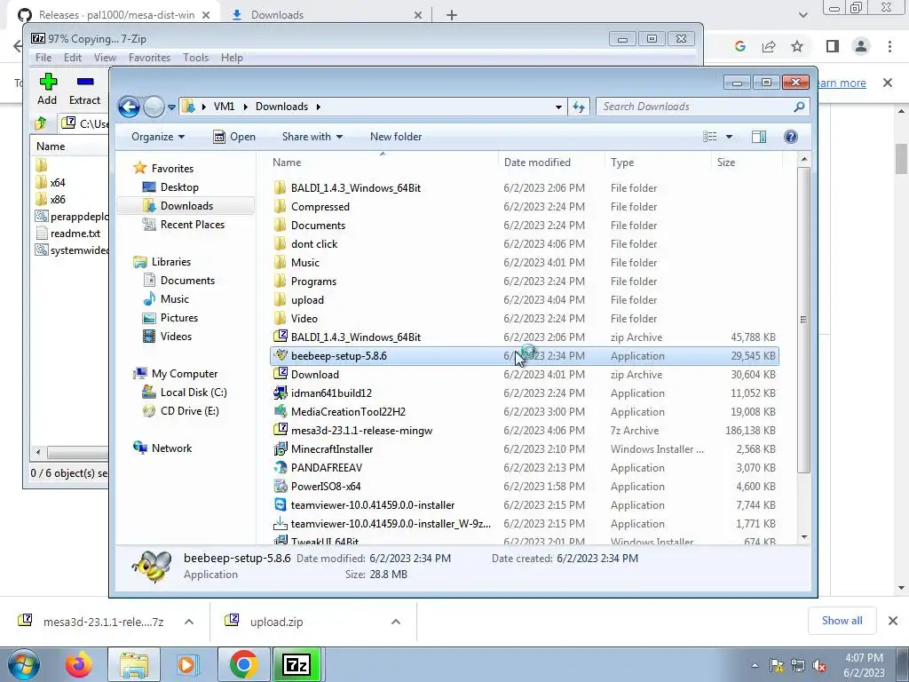Select PowerISO8-x64 application
Viewport: 909px width, 682px height.
tap(325, 486)
